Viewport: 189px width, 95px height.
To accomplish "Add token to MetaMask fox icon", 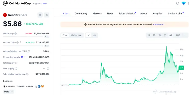I will point(42,86).
